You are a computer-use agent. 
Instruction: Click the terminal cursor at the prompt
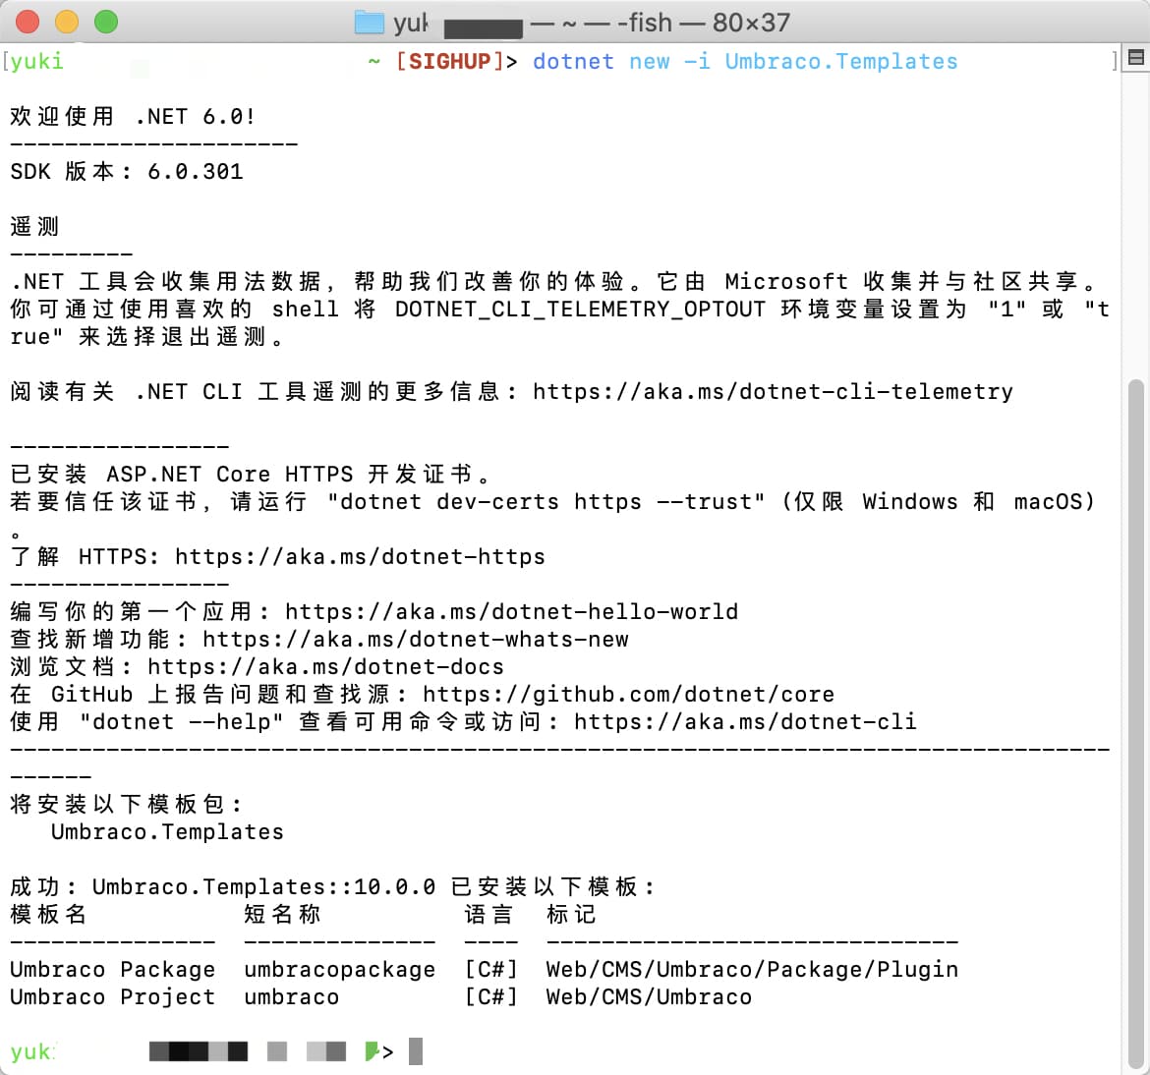pyautogui.click(x=416, y=1051)
